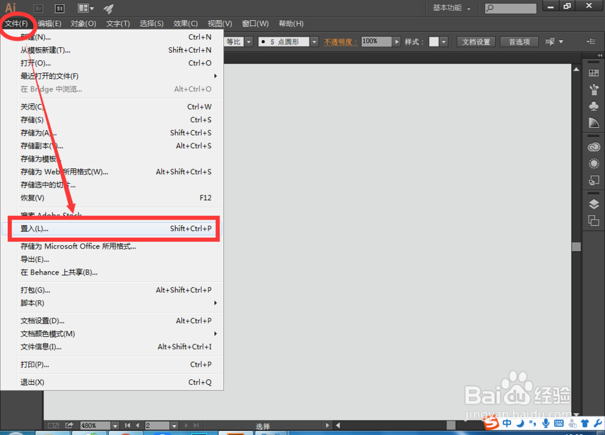
Task: Open the 视图(V) menu
Action: pyautogui.click(x=220, y=24)
